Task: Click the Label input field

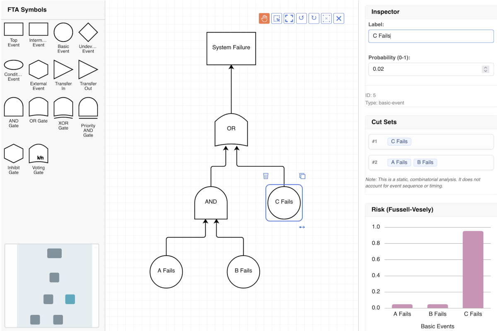Action: (x=431, y=36)
